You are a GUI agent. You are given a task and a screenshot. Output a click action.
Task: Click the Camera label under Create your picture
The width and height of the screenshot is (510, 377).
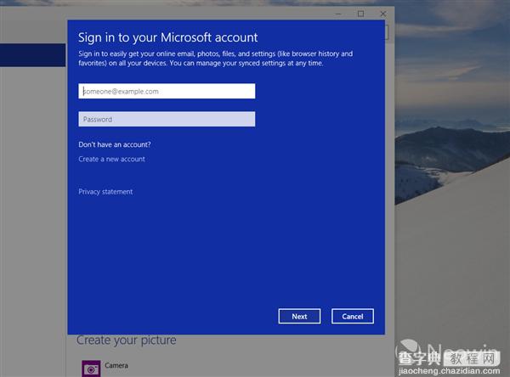116,365
